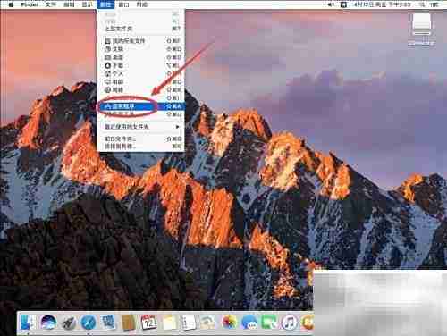Open Messages bubble icon in Dock

coord(249,323)
